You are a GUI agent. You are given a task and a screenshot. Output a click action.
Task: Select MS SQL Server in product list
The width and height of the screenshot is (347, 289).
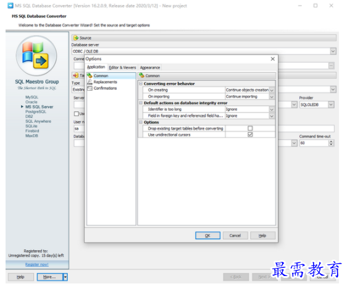pyautogui.click(x=39, y=107)
